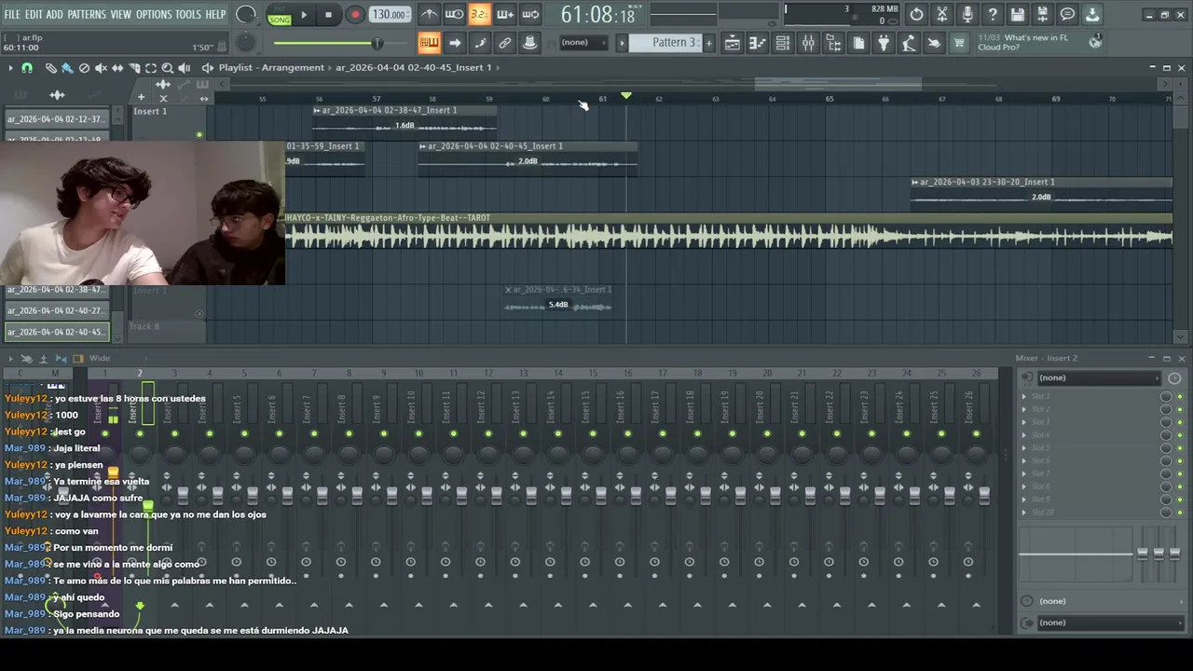Screen dimensions: 1193x671
Task: Open the project picker pages icon
Action: 858,43
